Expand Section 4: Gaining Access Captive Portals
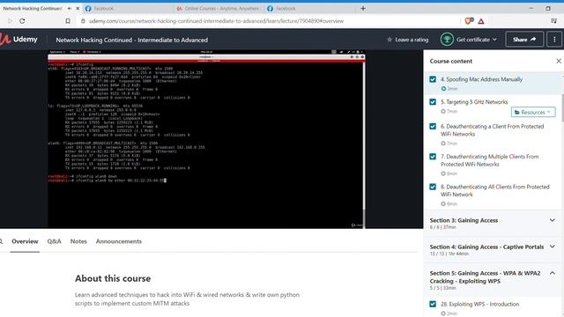564x317 pixels. pyautogui.click(x=493, y=250)
